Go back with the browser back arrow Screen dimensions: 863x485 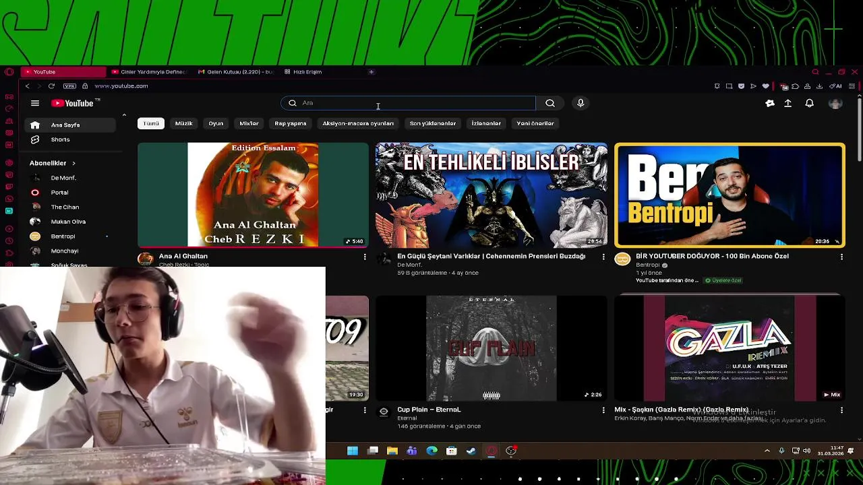click(27, 86)
